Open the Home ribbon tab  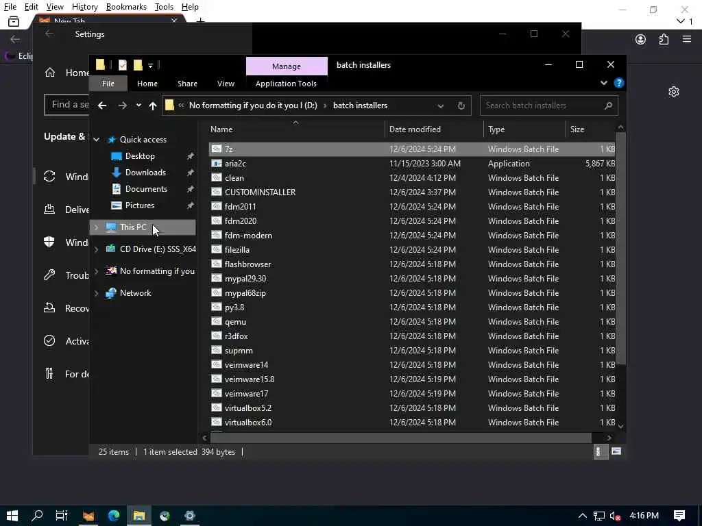pyautogui.click(x=147, y=84)
